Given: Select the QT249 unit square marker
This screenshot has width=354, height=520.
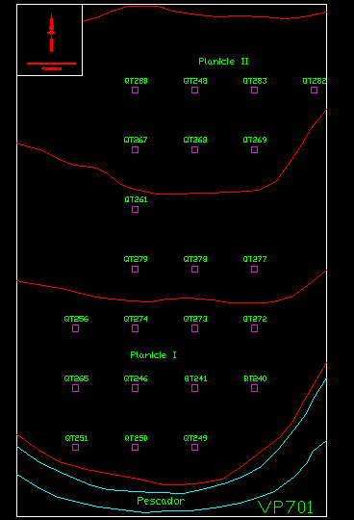Looking at the screenshot, I should pos(194,448).
